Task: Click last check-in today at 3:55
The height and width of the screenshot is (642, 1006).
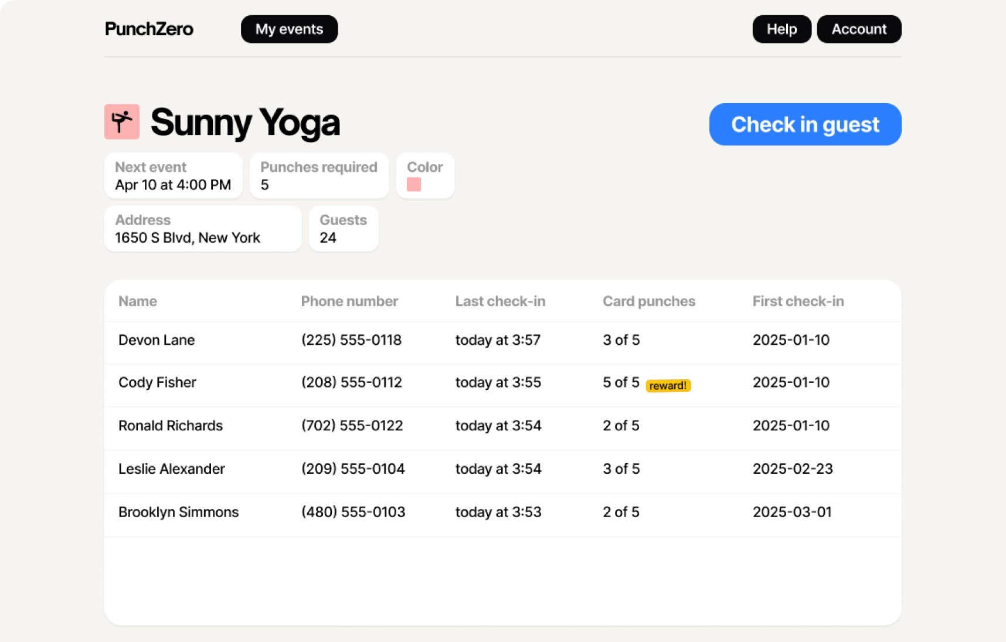Action: (498, 382)
